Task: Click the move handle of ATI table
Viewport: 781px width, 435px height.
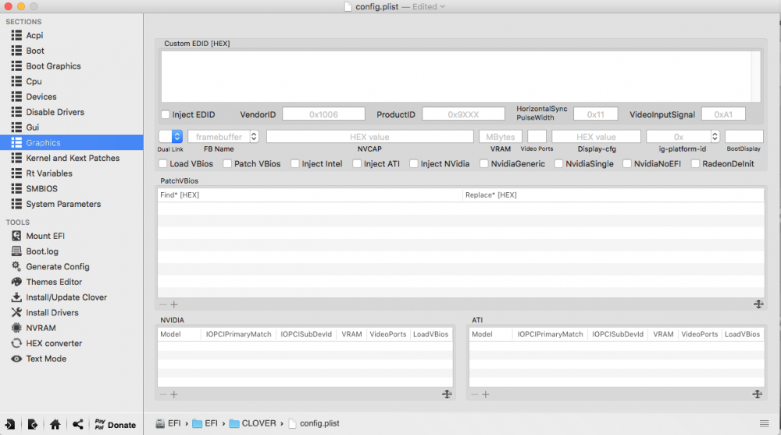Action: tap(757, 394)
